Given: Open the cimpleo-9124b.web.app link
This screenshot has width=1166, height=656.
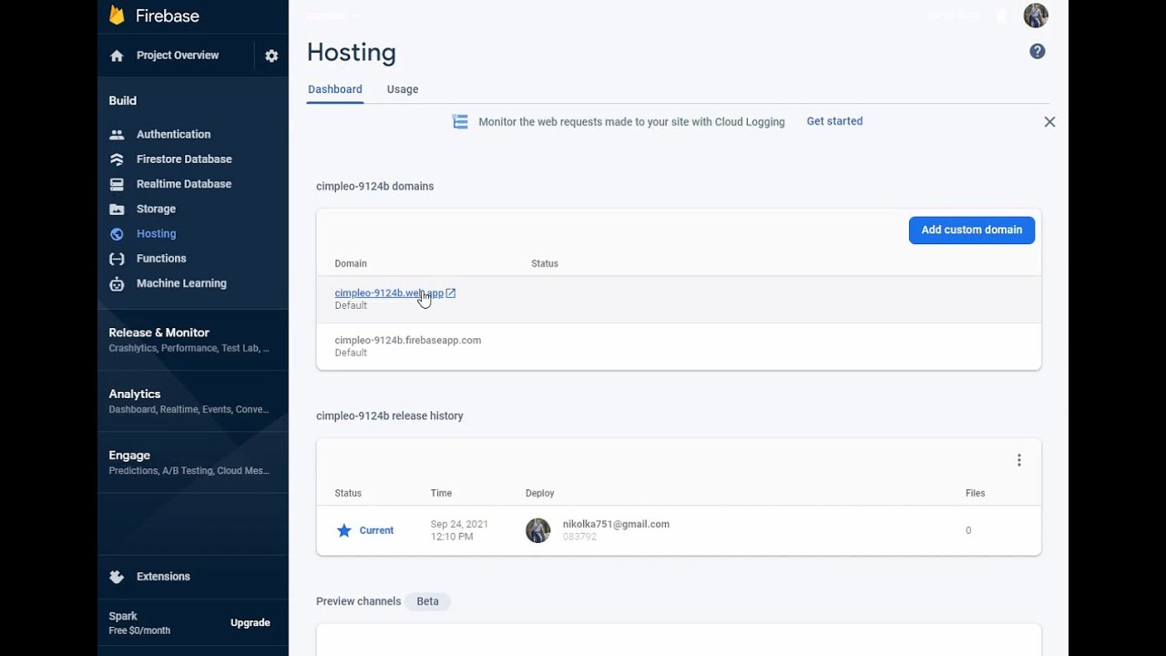Looking at the screenshot, I should tap(389, 293).
